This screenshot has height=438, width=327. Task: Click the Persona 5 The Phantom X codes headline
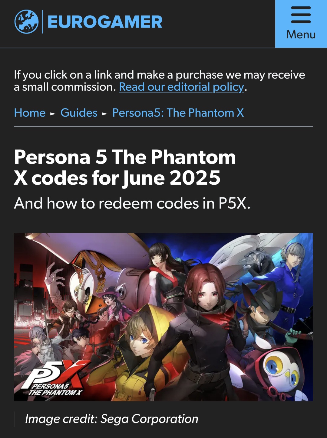pyautogui.click(x=125, y=167)
